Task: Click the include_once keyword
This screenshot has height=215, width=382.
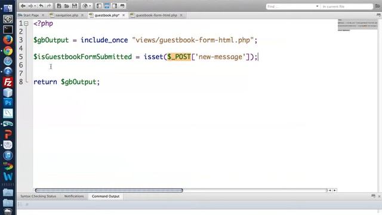Action: [x=104, y=40]
